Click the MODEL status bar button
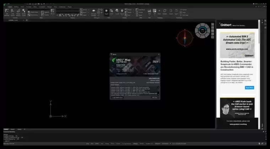Viewport: 270px width, 149px height. (x=141, y=143)
